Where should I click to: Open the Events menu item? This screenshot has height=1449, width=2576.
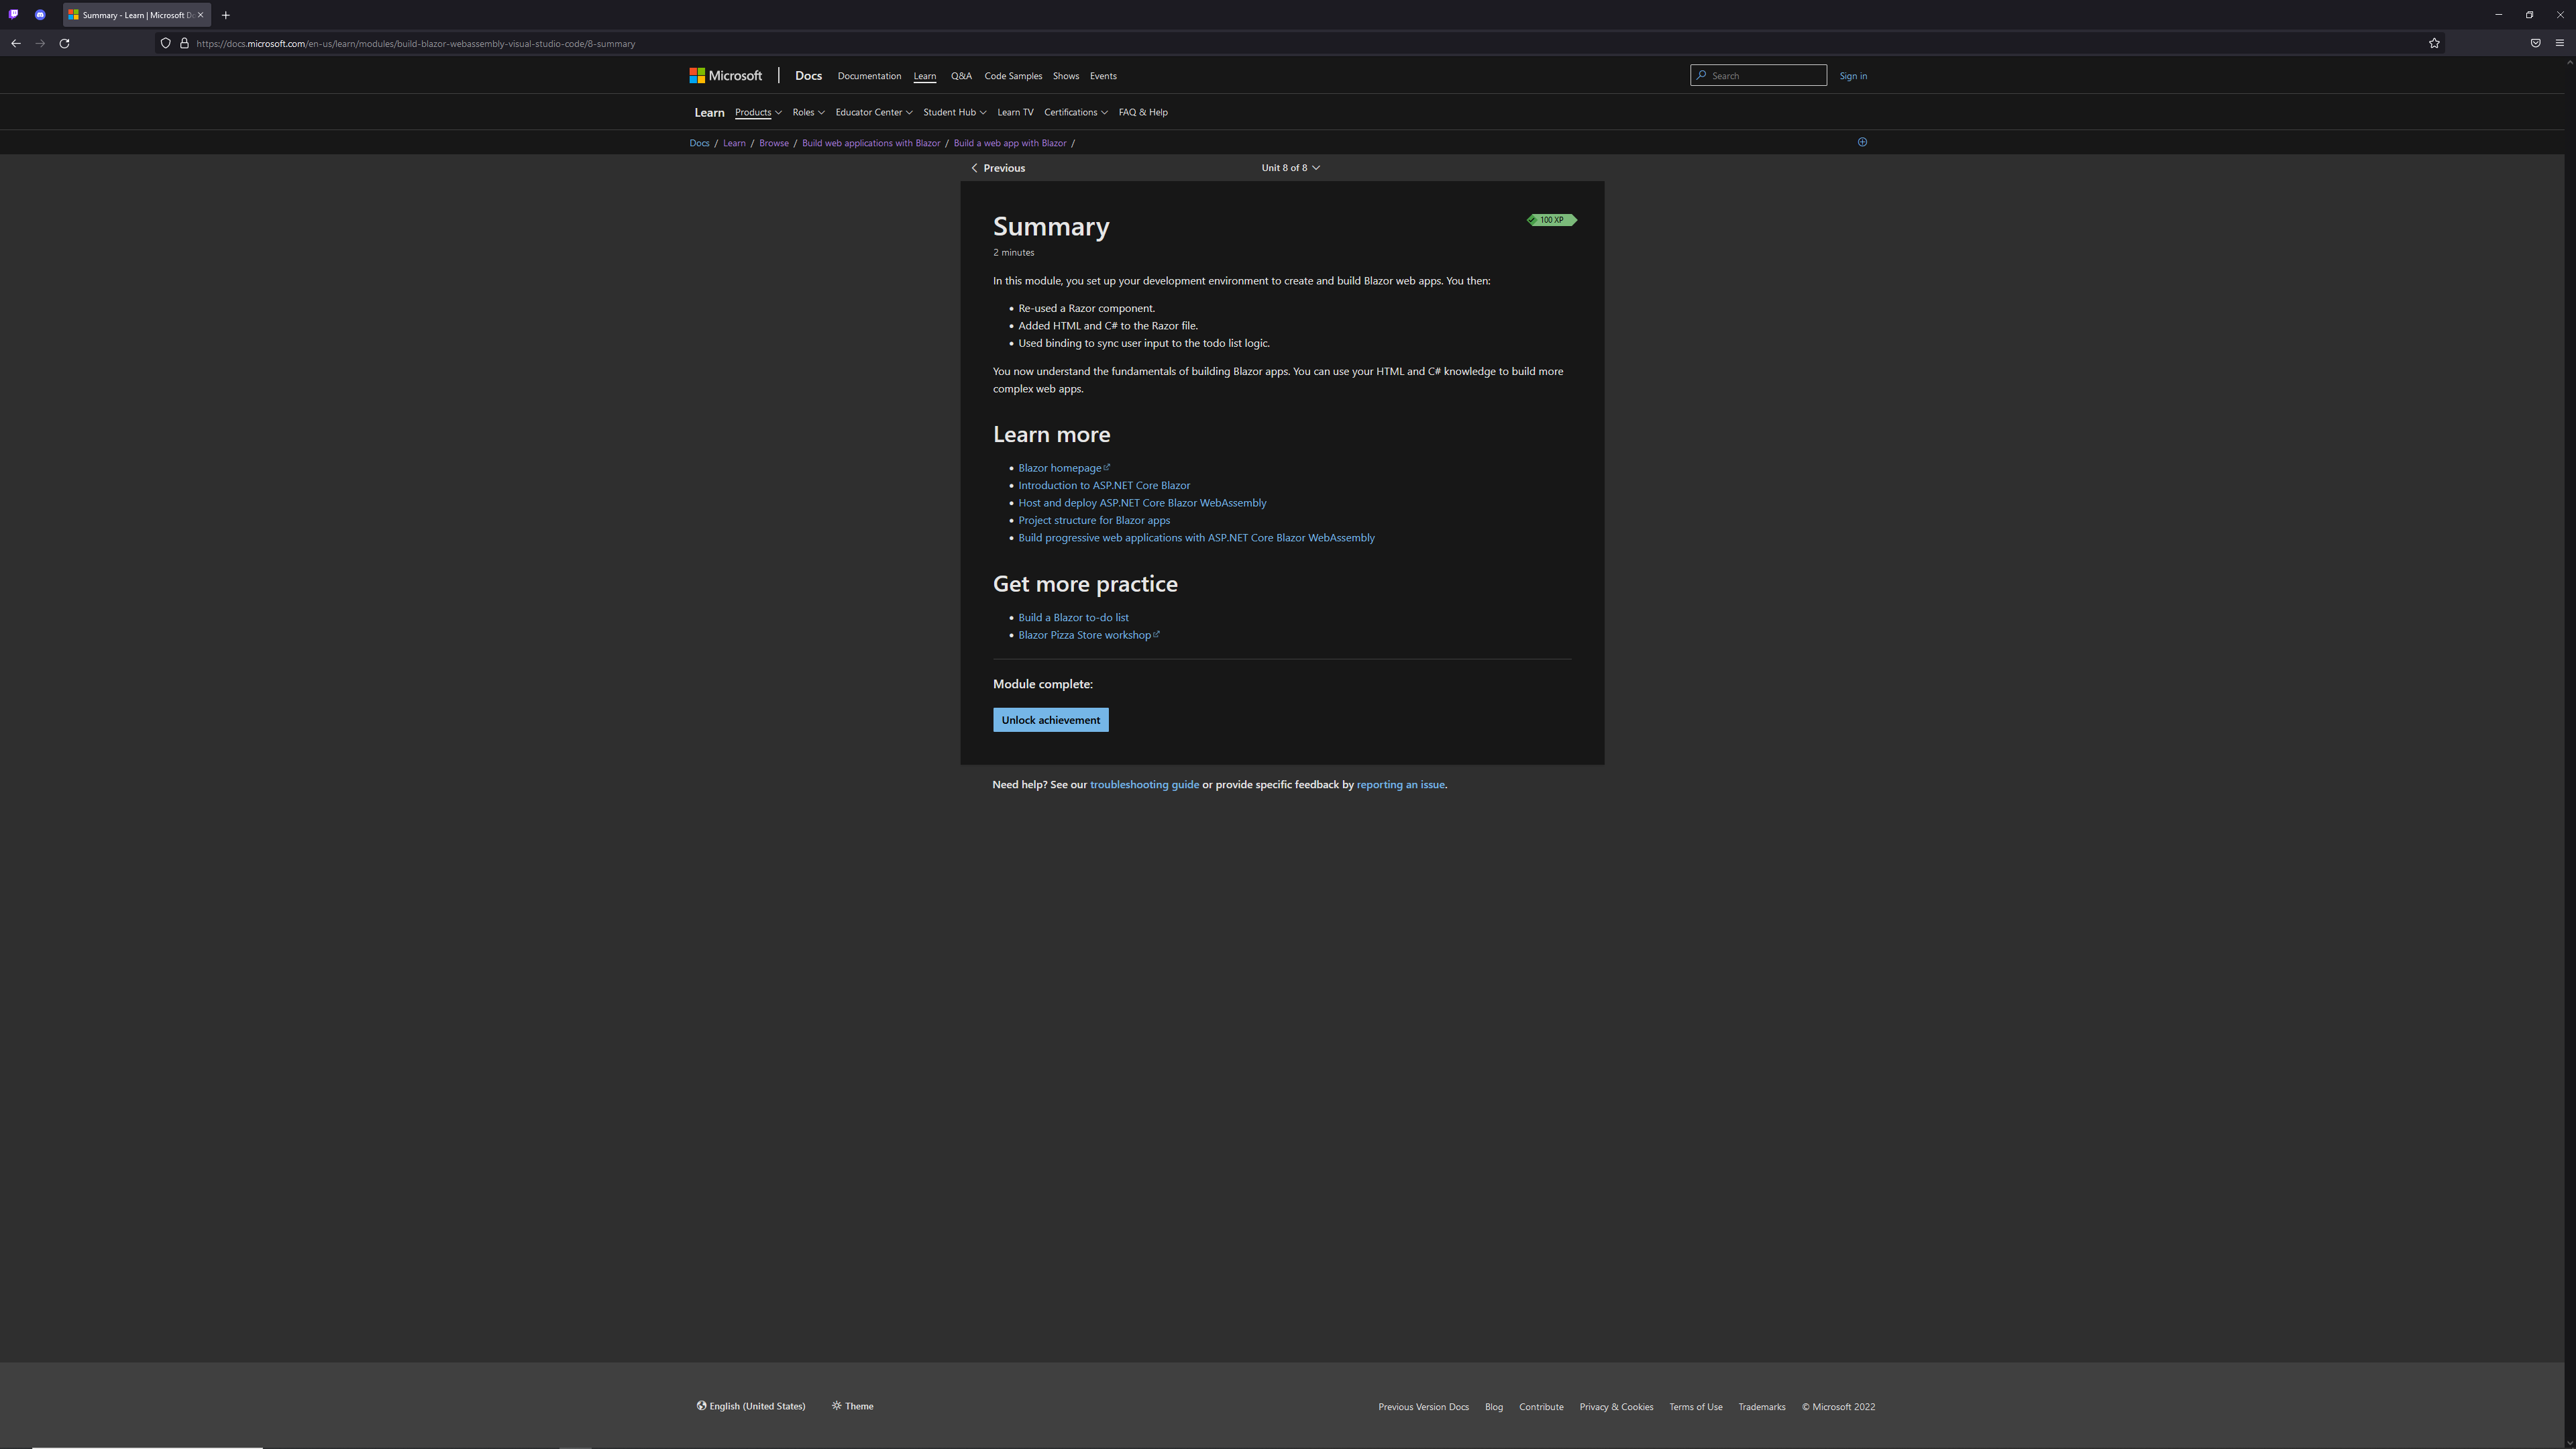tap(1103, 76)
